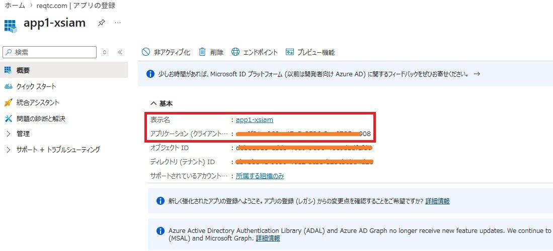Go to ホーム in the breadcrumb
The height and width of the screenshot is (251, 553).
pos(15,6)
